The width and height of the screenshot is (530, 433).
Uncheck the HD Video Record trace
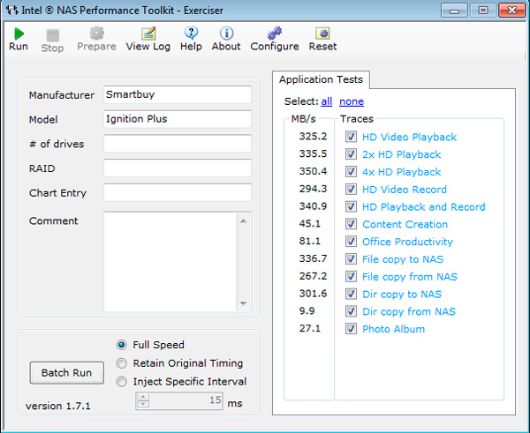pos(351,189)
